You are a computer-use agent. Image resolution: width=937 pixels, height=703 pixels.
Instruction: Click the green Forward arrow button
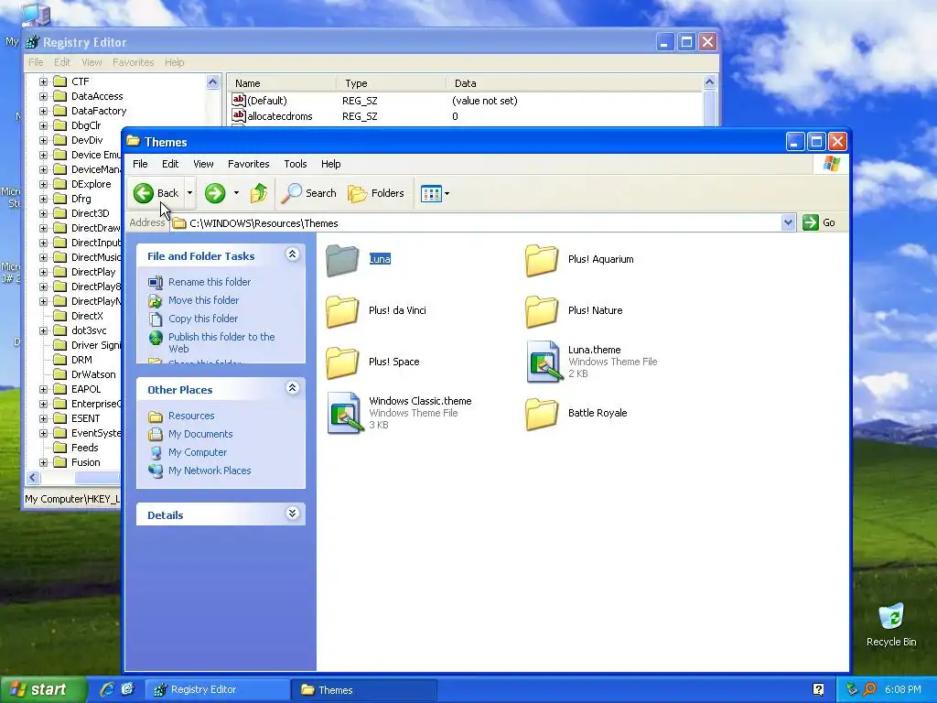[214, 193]
